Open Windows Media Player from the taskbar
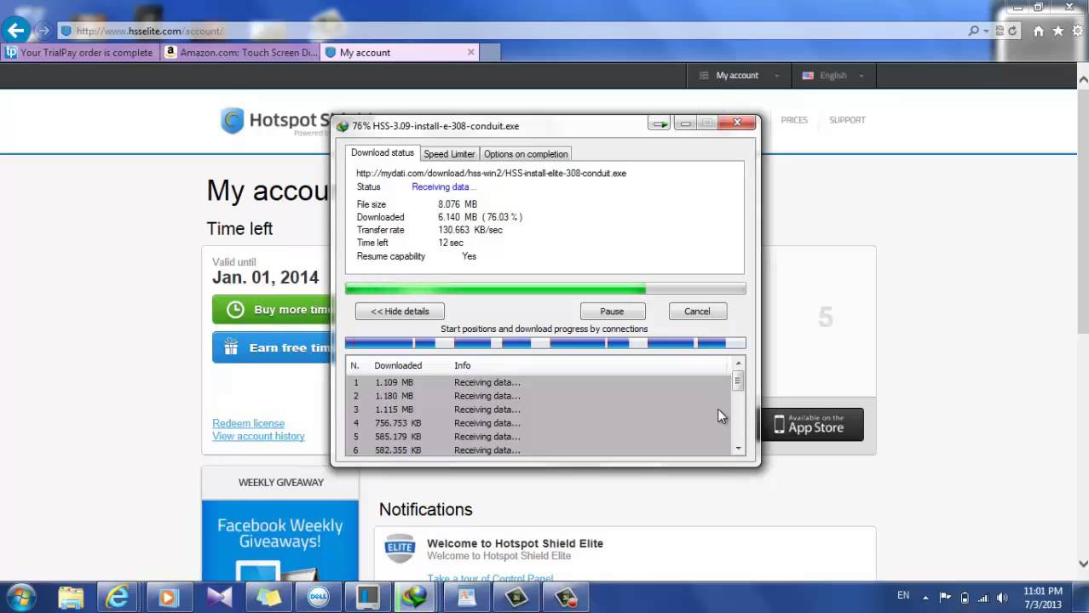 pyautogui.click(x=168, y=598)
